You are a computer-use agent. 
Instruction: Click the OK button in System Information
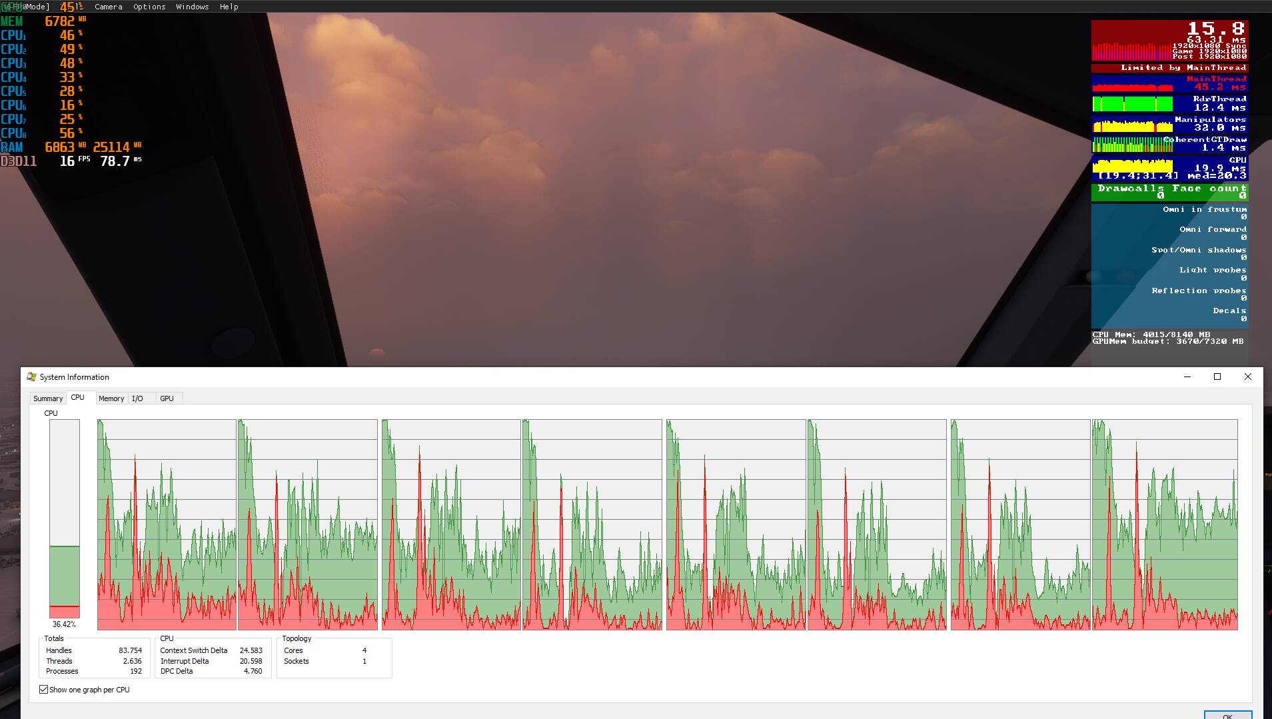[1227, 715]
